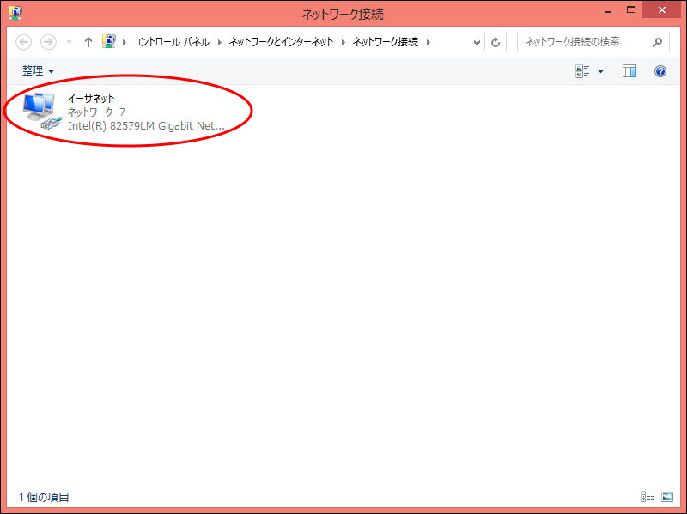Click the Back navigation arrow
The height and width of the screenshot is (514, 687).
[x=24, y=42]
